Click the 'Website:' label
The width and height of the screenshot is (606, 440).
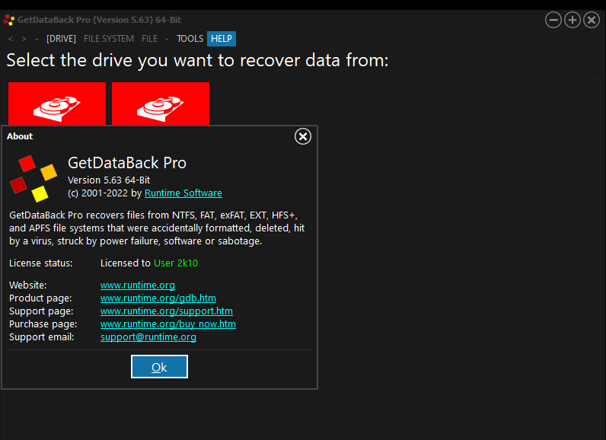[28, 285]
